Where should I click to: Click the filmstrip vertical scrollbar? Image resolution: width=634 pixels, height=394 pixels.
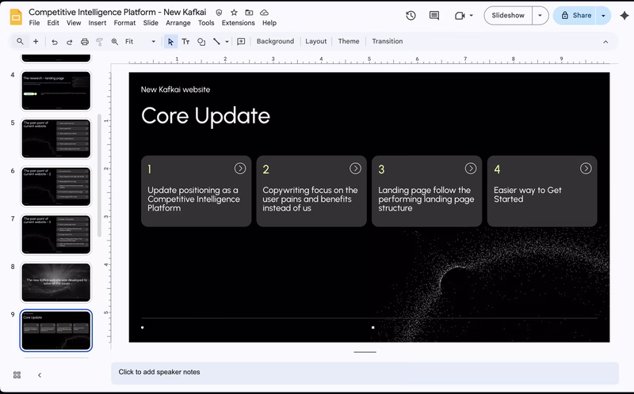(x=100, y=175)
